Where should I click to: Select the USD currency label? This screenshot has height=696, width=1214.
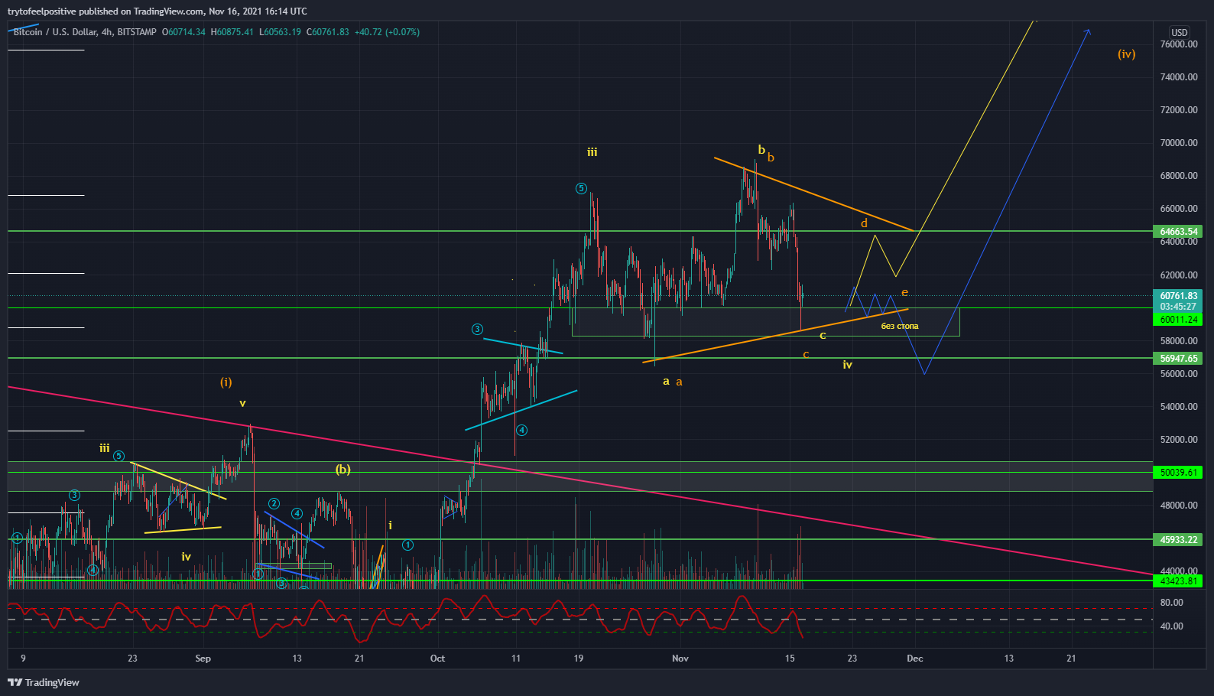[x=1180, y=32]
